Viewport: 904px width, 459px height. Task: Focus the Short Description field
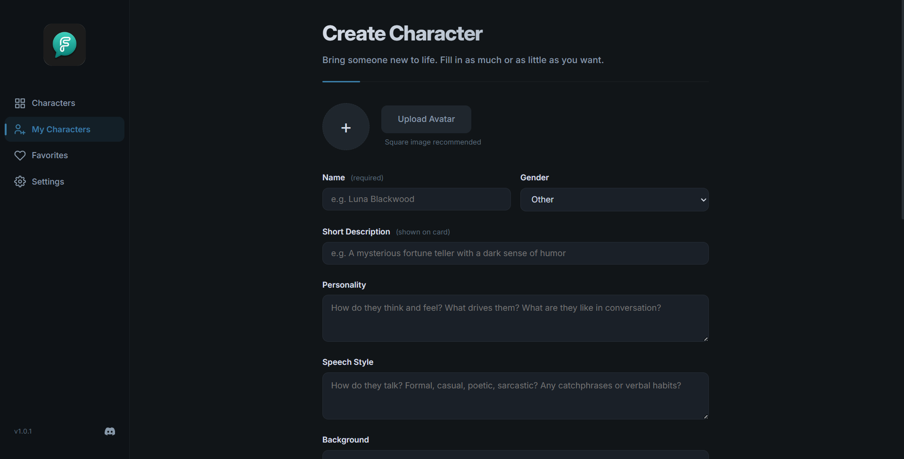515,253
